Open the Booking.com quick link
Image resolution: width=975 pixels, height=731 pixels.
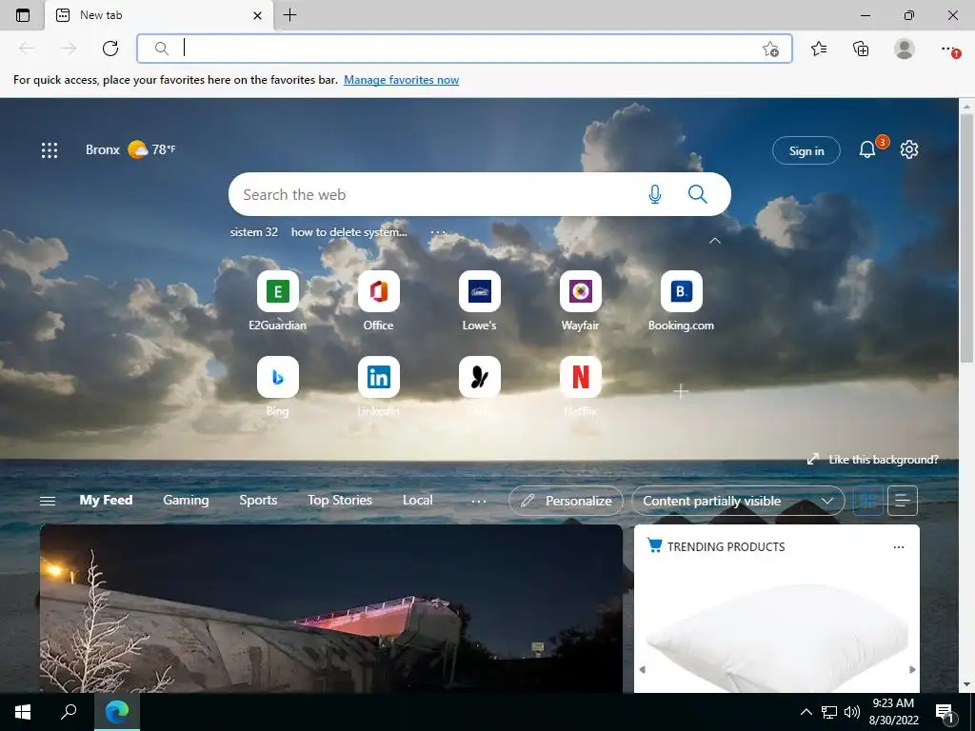point(682,301)
